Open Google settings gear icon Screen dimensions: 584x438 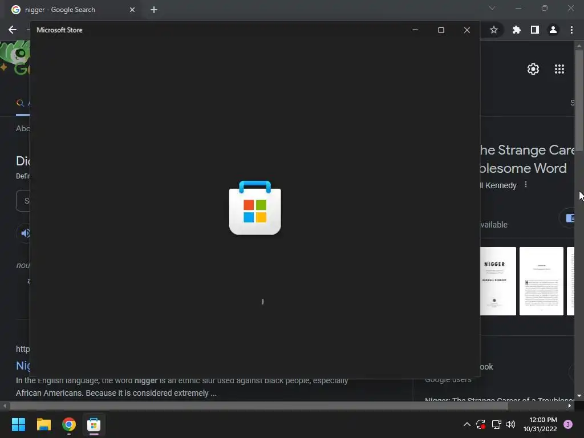533,69
